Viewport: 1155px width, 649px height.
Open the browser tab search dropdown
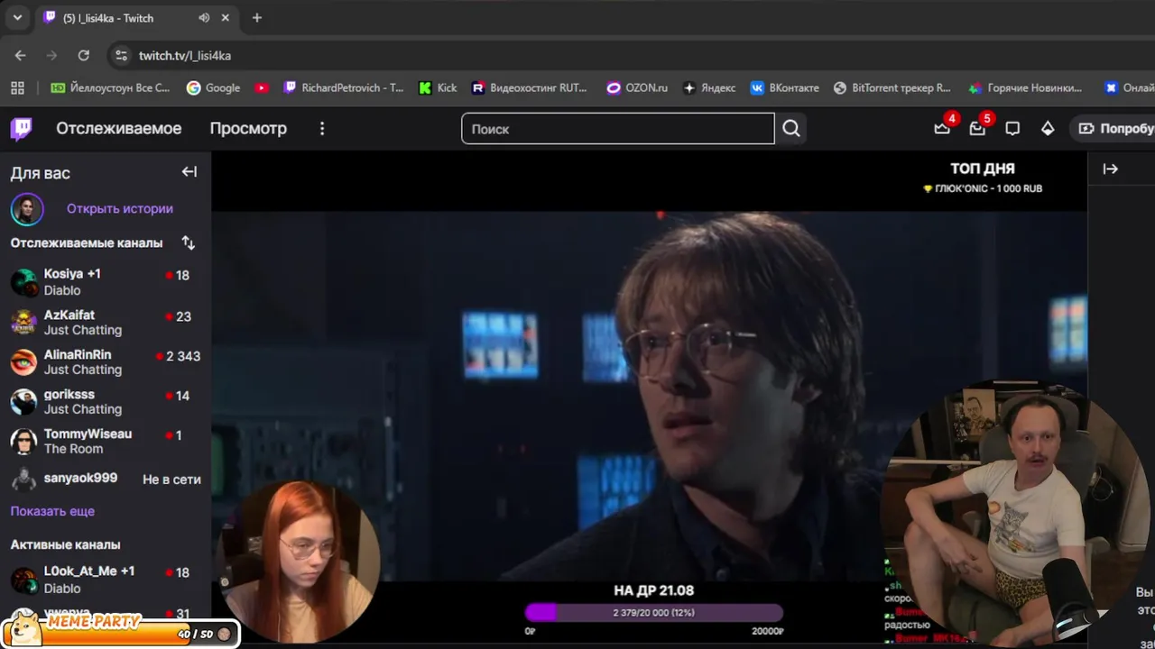(x=17, y=18)
